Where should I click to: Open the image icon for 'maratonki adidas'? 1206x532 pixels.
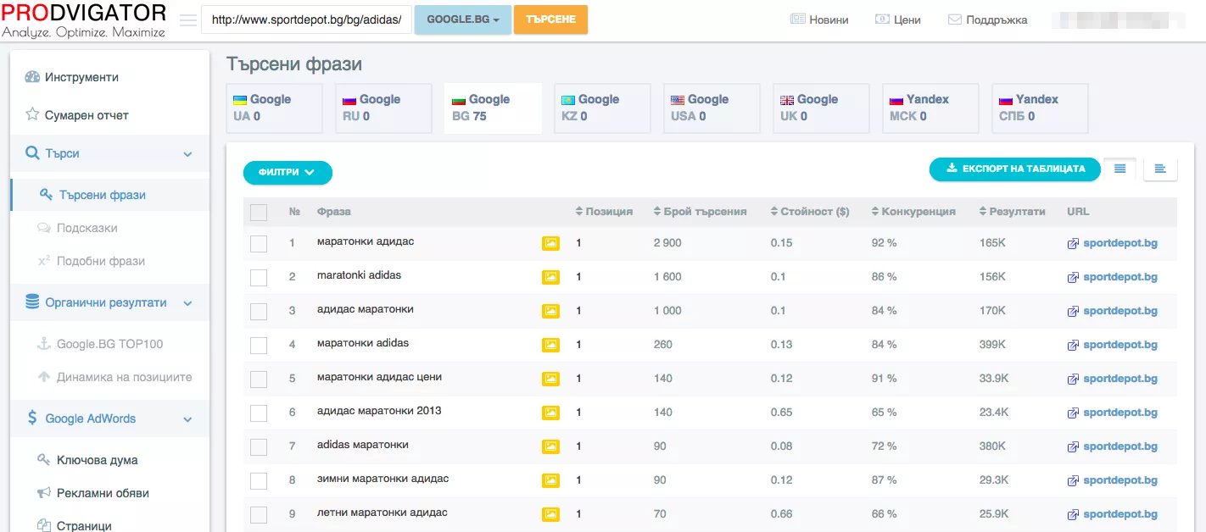pyautogui.click(x=551, y=277)
